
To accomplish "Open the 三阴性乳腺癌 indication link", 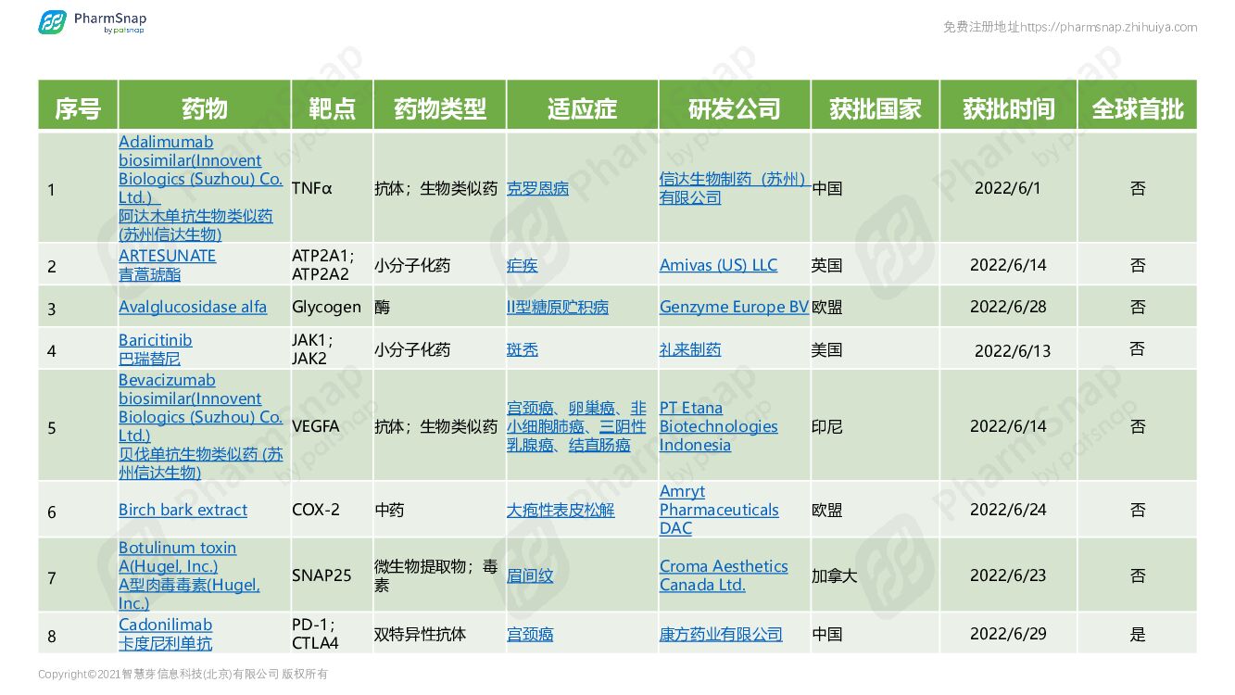I will [x=576, y=436].
